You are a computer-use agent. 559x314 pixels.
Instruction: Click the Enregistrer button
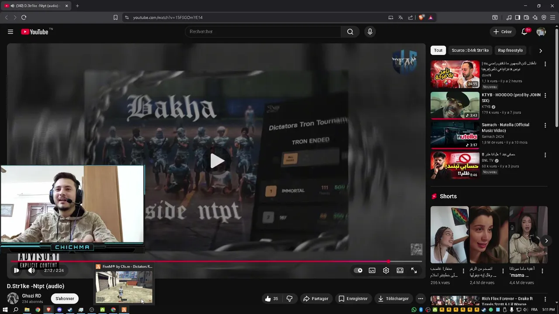pyautogui.click(x=353, y=299)
